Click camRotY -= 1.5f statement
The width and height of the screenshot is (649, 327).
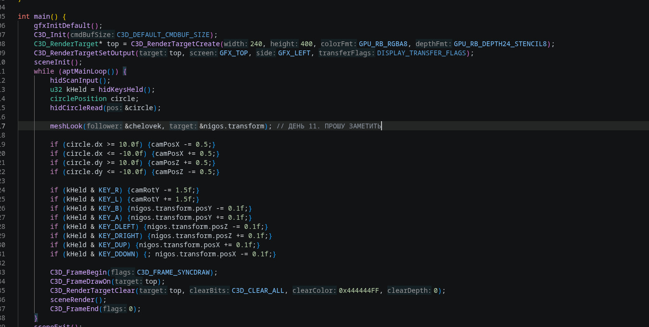point(163,190)
